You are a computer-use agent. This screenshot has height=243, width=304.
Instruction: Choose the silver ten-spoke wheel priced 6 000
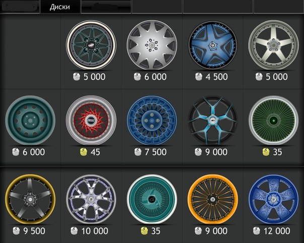tap(152, 45)
